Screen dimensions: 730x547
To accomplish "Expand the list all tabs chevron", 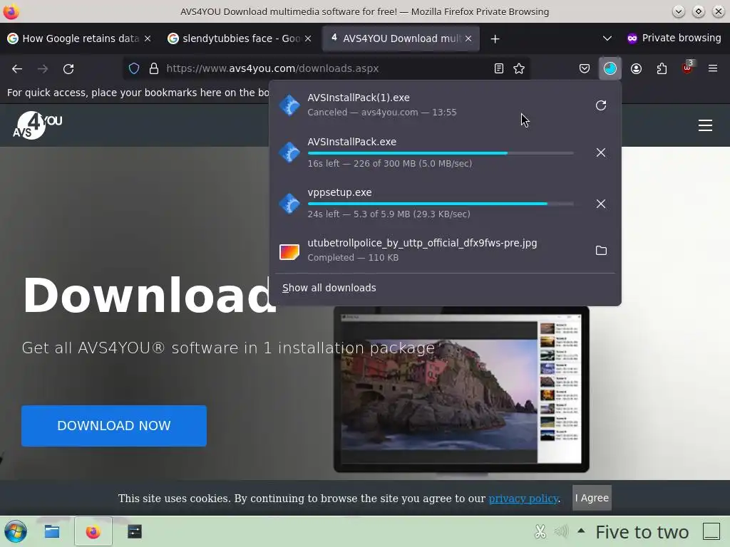I will click(607, 38).
